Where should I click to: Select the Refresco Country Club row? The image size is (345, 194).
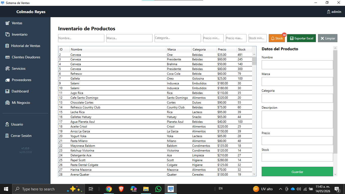[155, 107]
